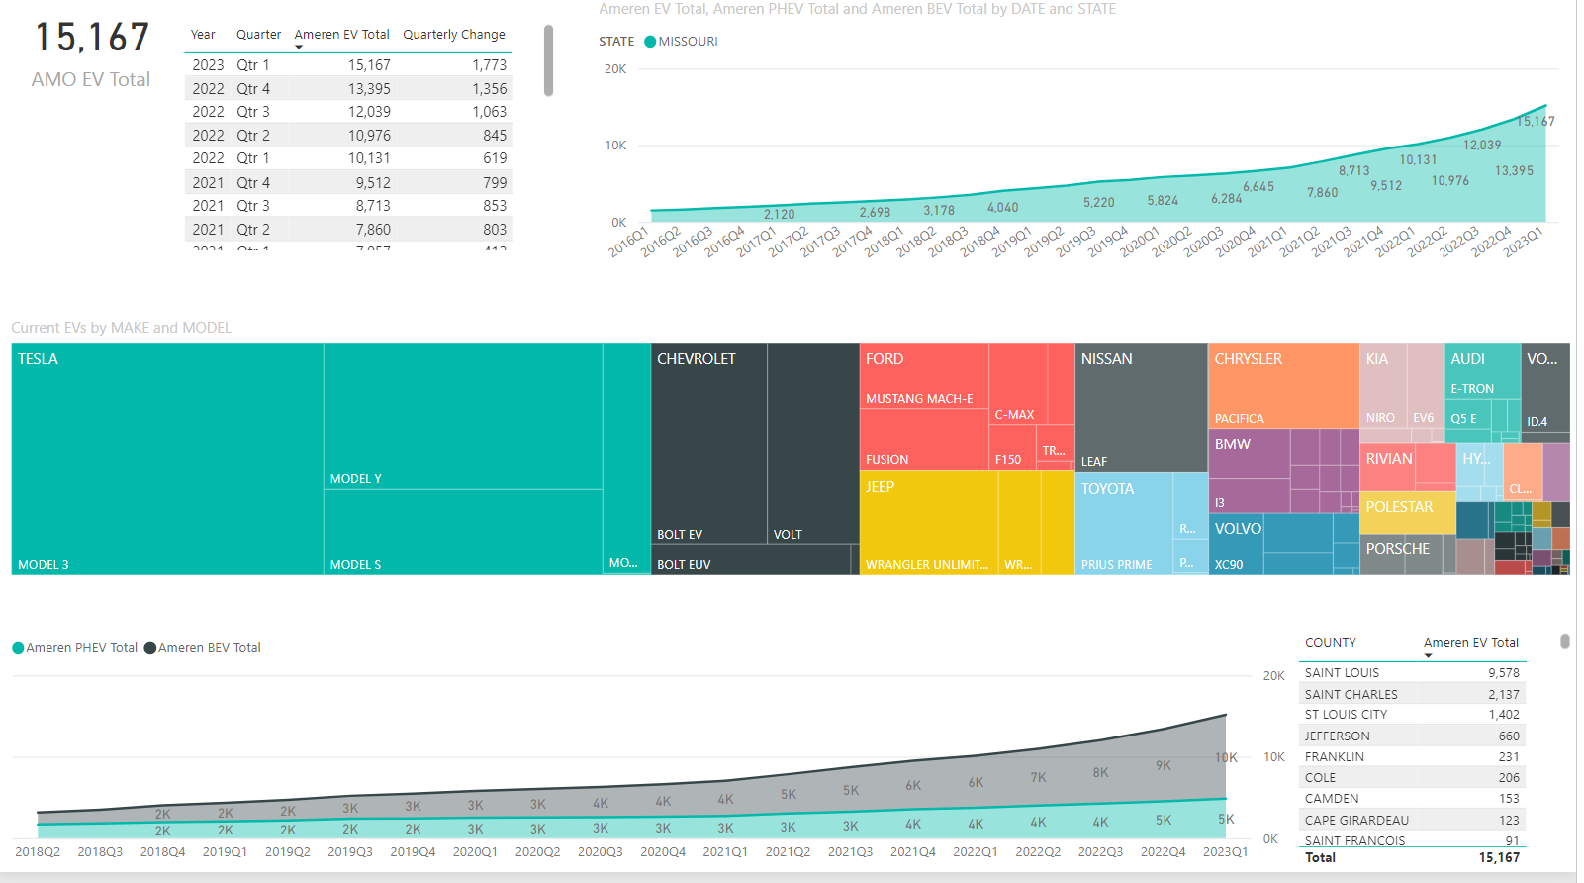The image size is (1584, 883).
Task: Click the quarterly table vertical scrollbar
Action: click(x=548, y=61)
